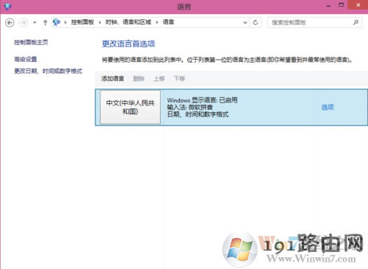
Task: Select 控制面板 breadcrumb in address bar
Action: point(83,22)
